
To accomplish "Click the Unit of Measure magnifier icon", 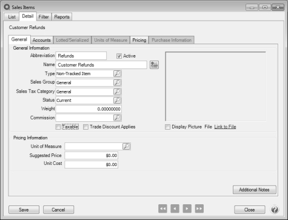I will coord(127,146).
